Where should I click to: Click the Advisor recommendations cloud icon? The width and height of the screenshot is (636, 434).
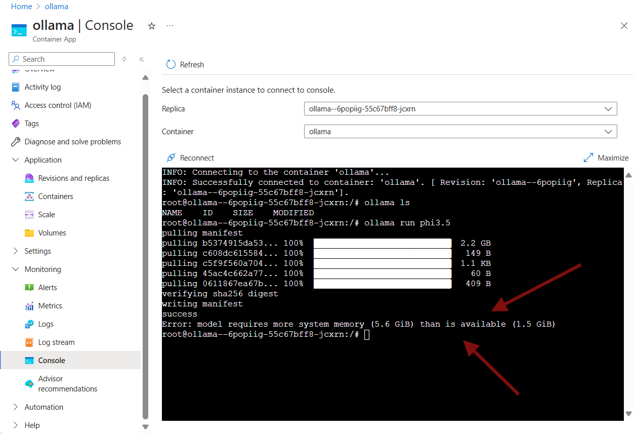coord(29,384)
